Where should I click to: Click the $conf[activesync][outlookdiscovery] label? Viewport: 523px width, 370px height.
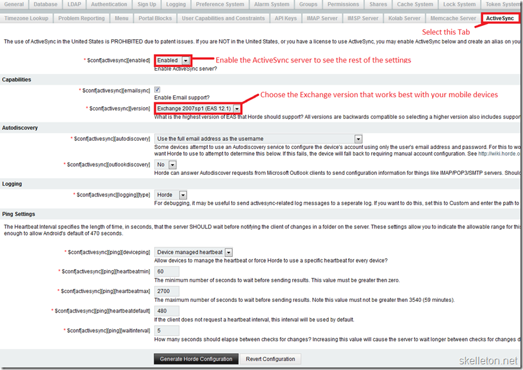pyautogui.click(x=108, y=165)
